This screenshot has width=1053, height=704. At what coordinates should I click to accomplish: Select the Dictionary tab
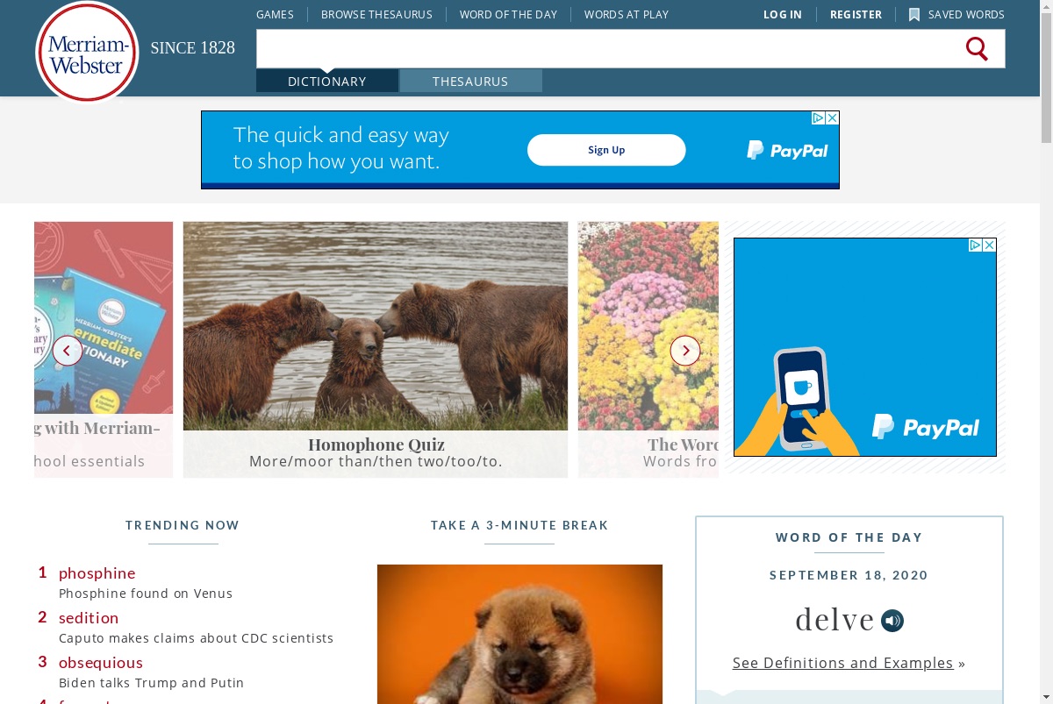327,82
